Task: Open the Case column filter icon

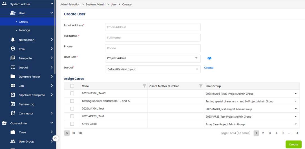Action: [x=144, y=86]
